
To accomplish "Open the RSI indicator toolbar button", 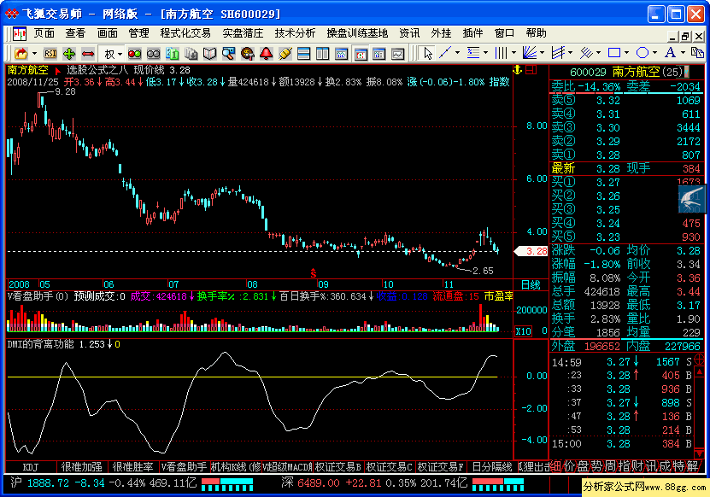I will pos(50,54).
